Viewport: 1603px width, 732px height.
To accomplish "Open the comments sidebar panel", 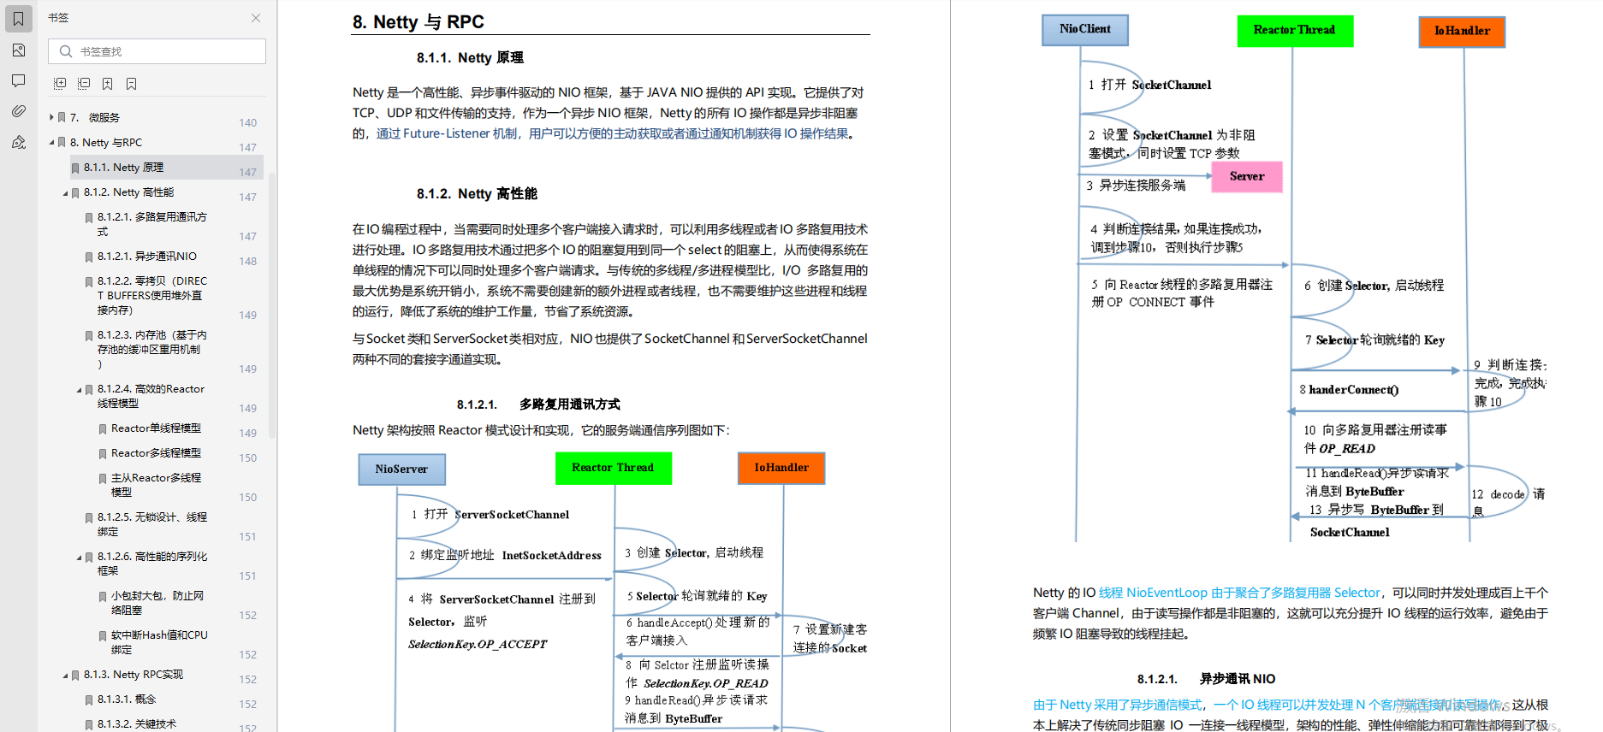I will pyautogui.click(x=19, y=80).
